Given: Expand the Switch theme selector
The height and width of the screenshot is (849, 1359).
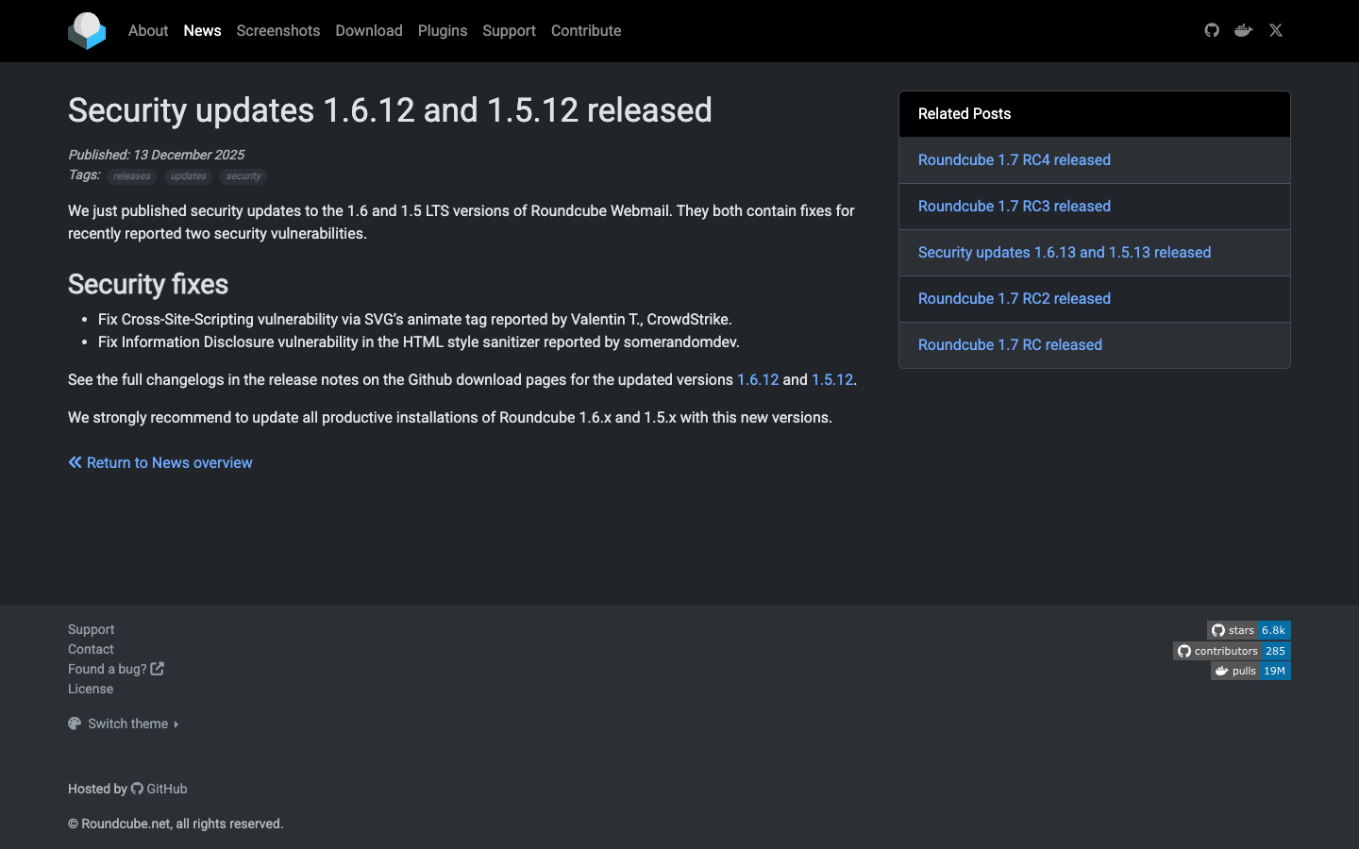Looking at the screenshot, I should click(x=128, y=724).
